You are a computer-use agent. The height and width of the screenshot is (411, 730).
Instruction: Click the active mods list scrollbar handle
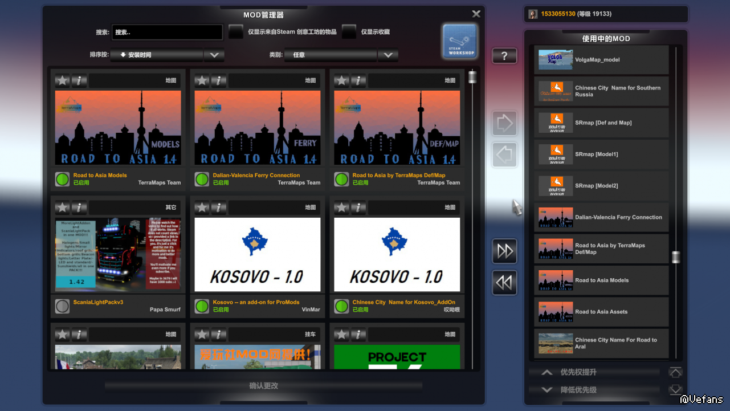point(676,257)
